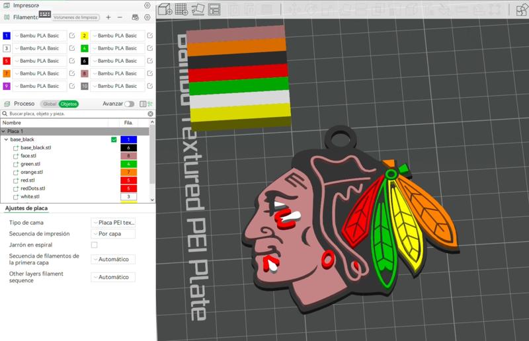Edit preset for filament 1
This screenshot has width=529, height=341.
[x=72, y=36]
